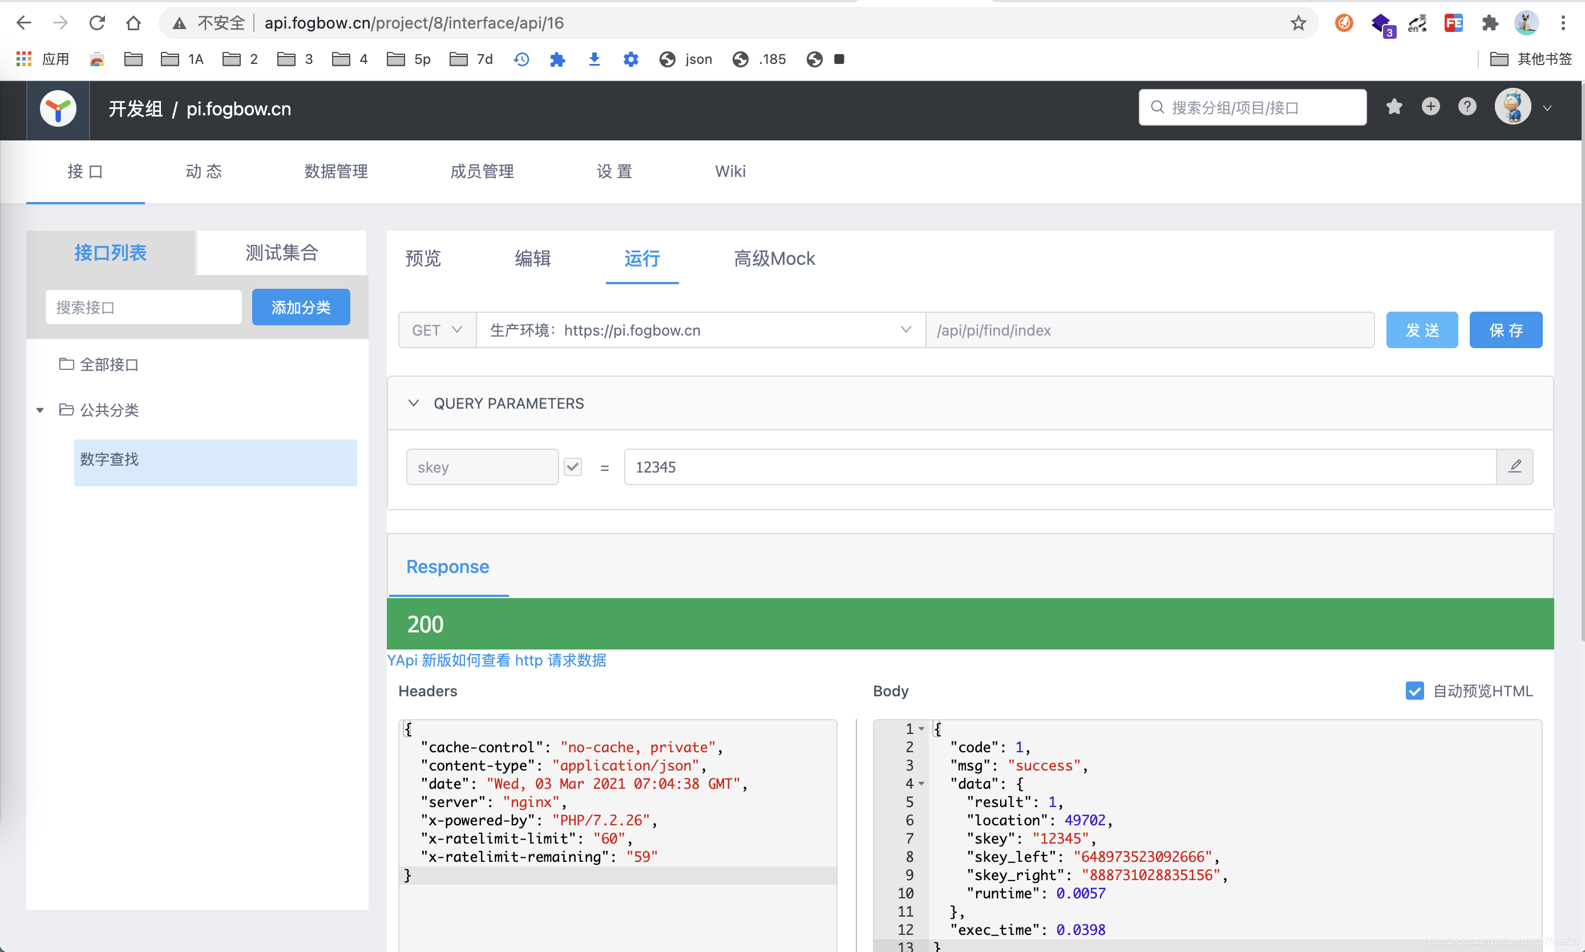Screen dimensions: 1585x952
Task: Open favorites star in dark header
Action: 1394,107
